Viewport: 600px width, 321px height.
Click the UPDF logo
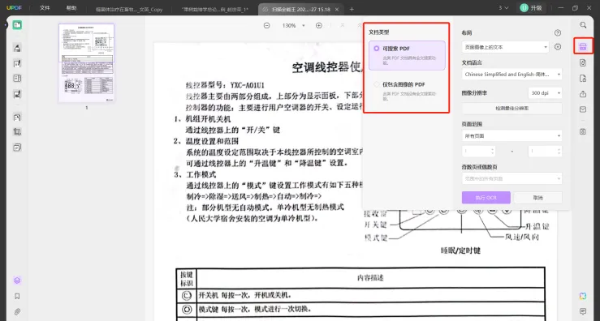(x=14, y=7)
